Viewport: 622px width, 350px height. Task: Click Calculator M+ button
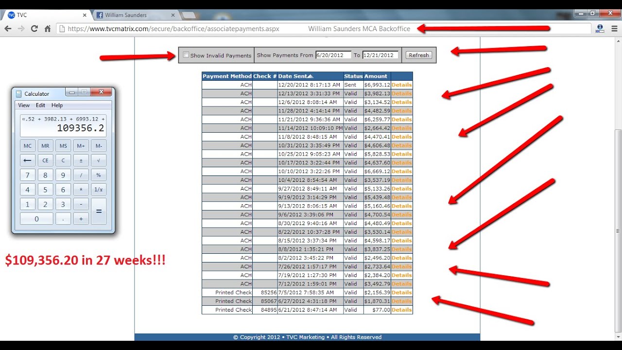[x=81, y=146]
